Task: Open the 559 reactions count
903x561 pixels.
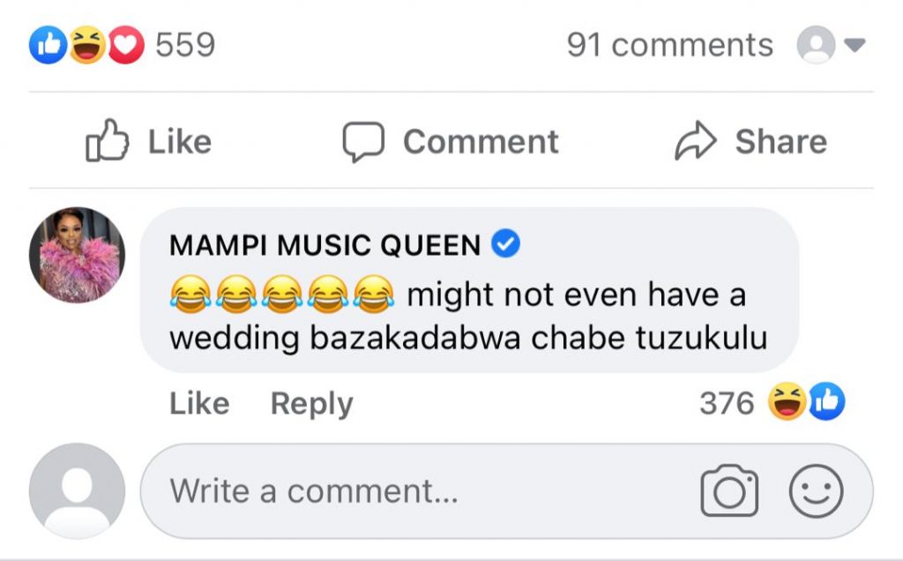Action: (185, 45)
